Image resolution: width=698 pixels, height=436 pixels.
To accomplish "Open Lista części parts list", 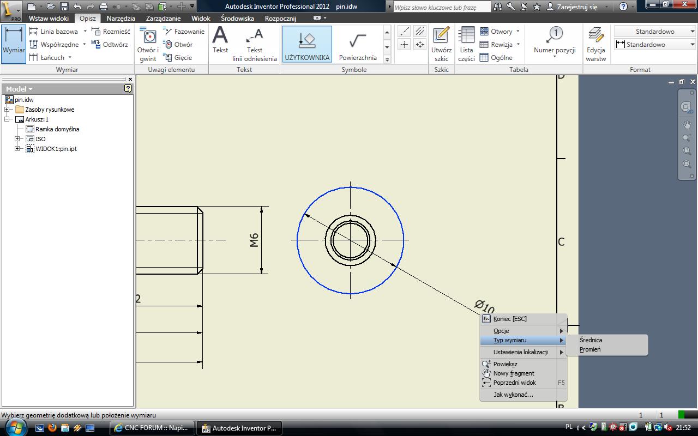I will [x=466, y=45].
